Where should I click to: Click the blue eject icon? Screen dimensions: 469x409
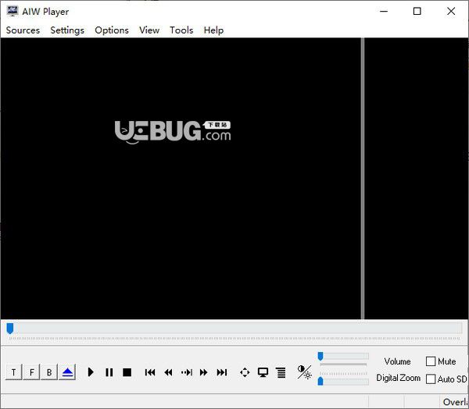[x=67, y=372]
